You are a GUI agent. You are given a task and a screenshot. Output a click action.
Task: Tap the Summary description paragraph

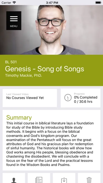(x=50, y=144)
